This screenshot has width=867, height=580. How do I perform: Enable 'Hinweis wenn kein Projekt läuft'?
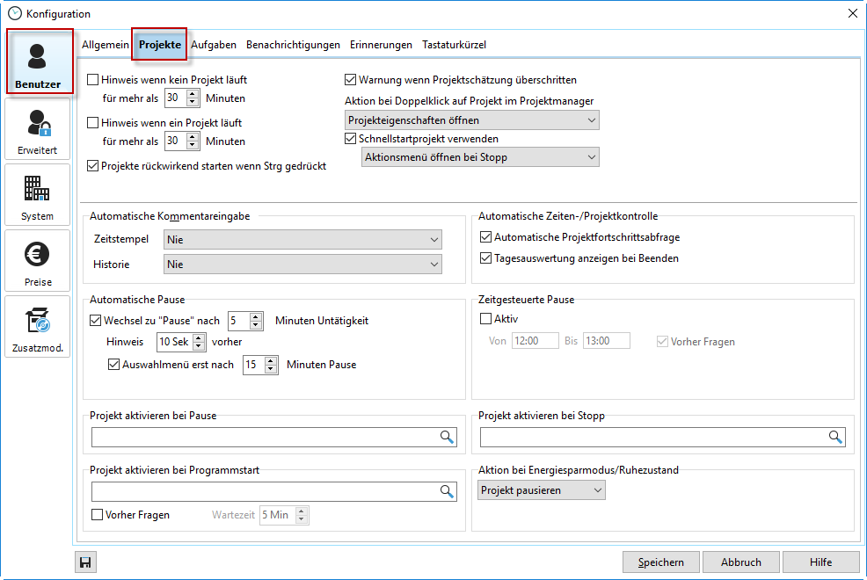click(93, 79)
